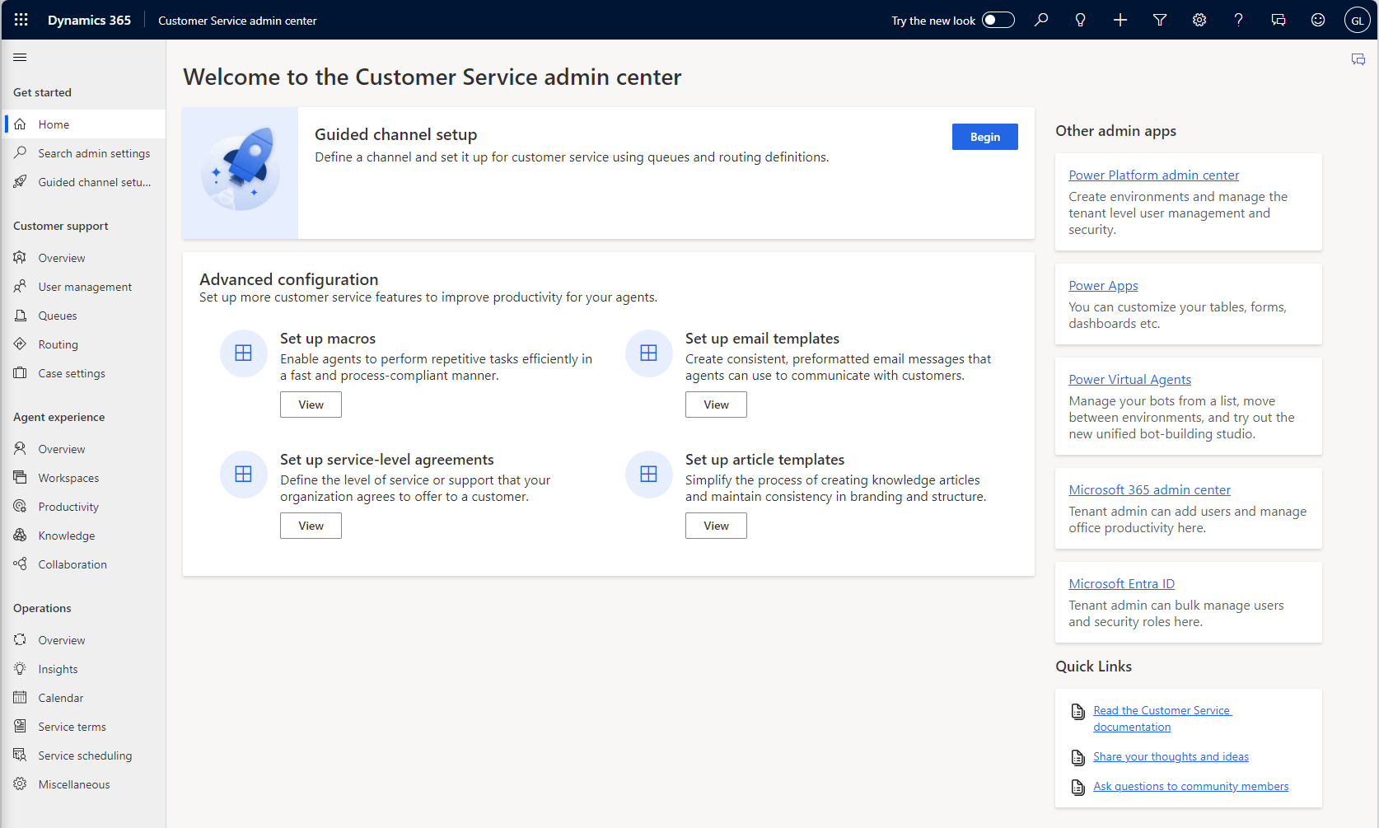Viewport: 1379px width, 828px height.
Task: Open Search admin settings in sidebar
Action: click(83, 153)
